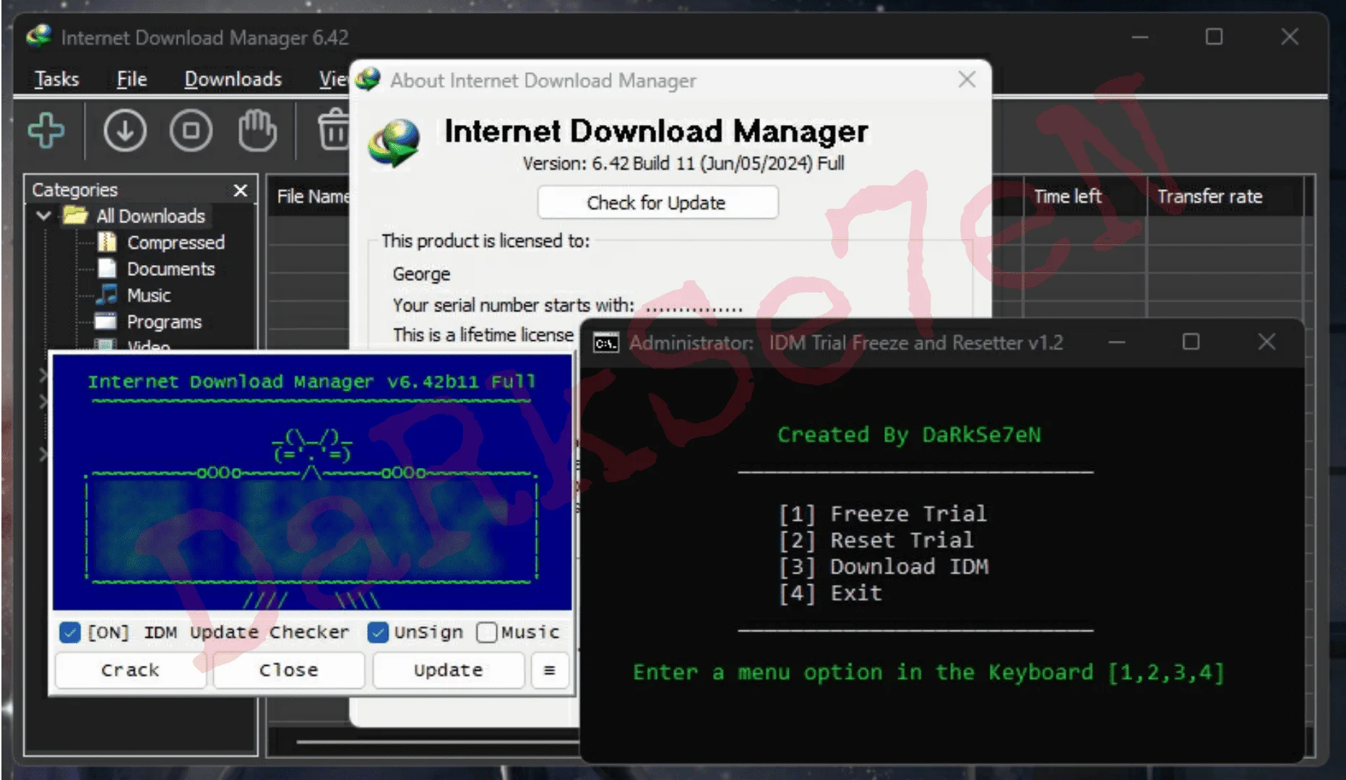Click the '[1] Freeze Trial' menu line

pyautogui.click(x=882, y=513)
